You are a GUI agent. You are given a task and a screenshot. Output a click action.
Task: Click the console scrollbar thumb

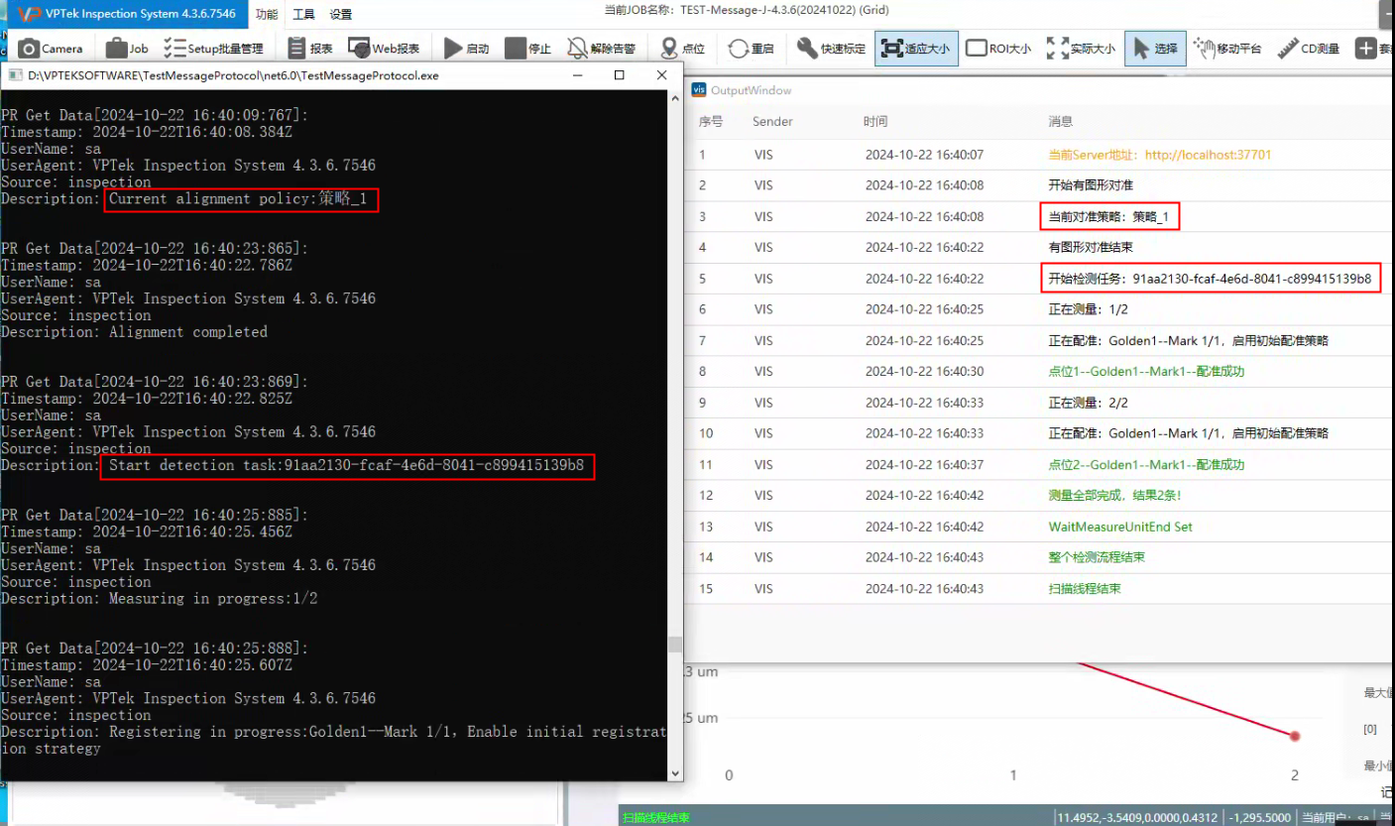pos(675,645)
